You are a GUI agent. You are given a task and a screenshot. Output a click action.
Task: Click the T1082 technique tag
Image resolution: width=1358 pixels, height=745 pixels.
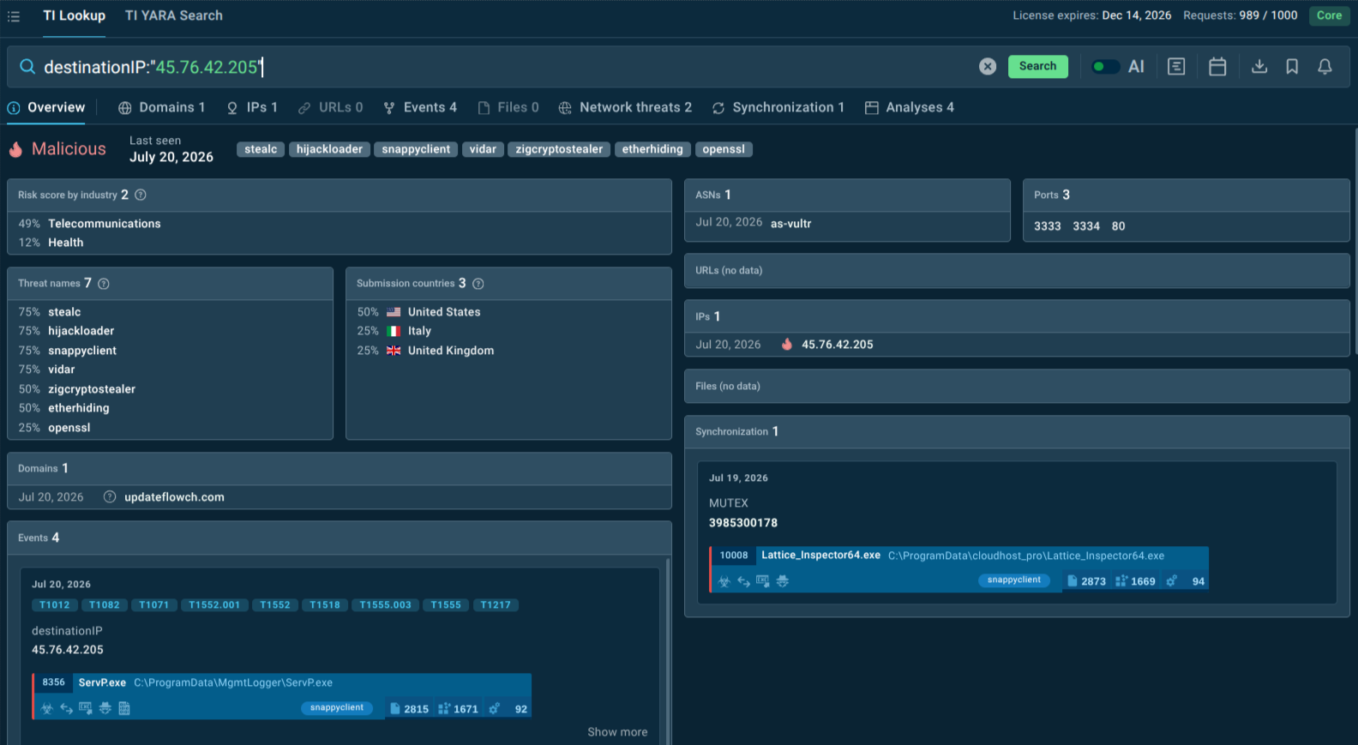point(105,605)
